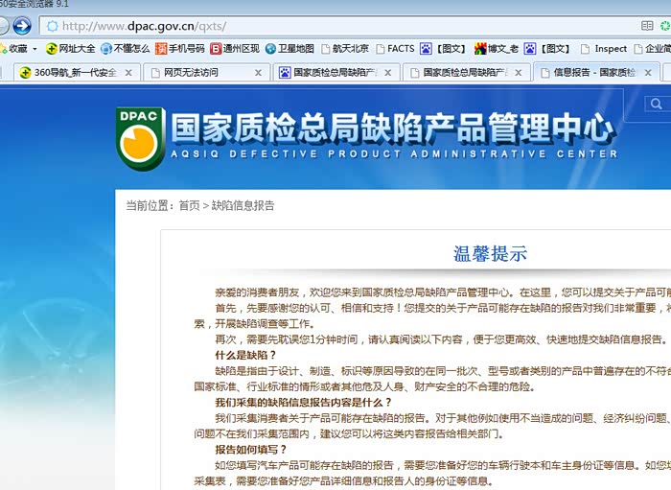671x490 pixels.
Task: Click the 首页 breadcrumb link
Action: pos(189,205)
